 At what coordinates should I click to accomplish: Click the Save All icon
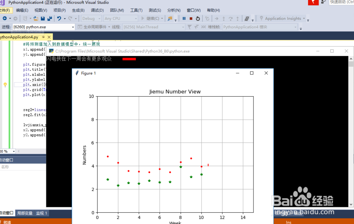50,18
